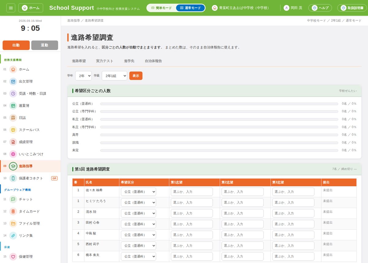Open user menu 岡田 茂
368x263 pixels.
pos(293,8)
